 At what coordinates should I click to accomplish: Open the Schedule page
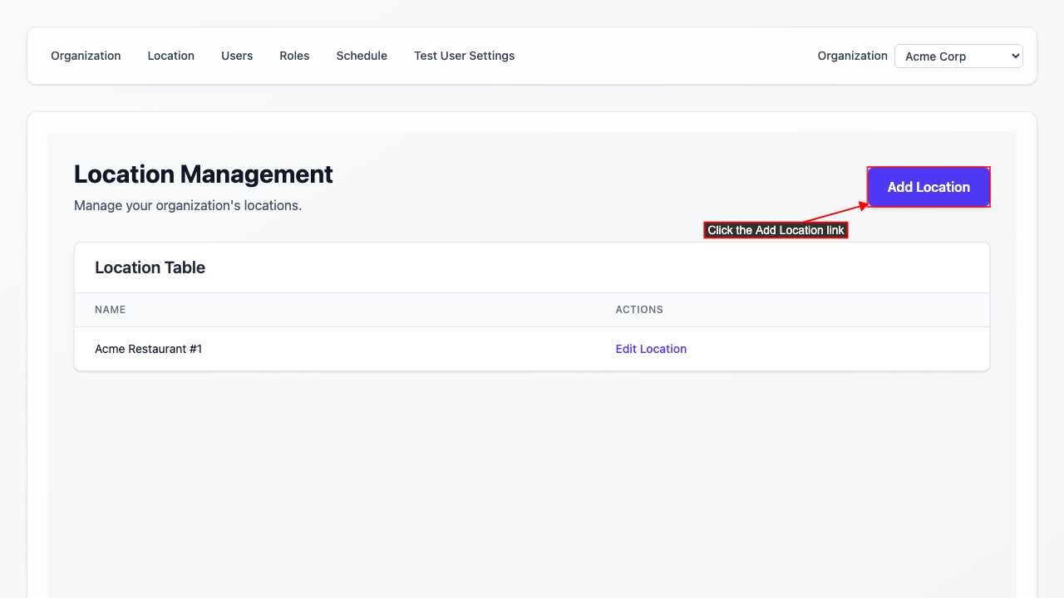point(362,56)
